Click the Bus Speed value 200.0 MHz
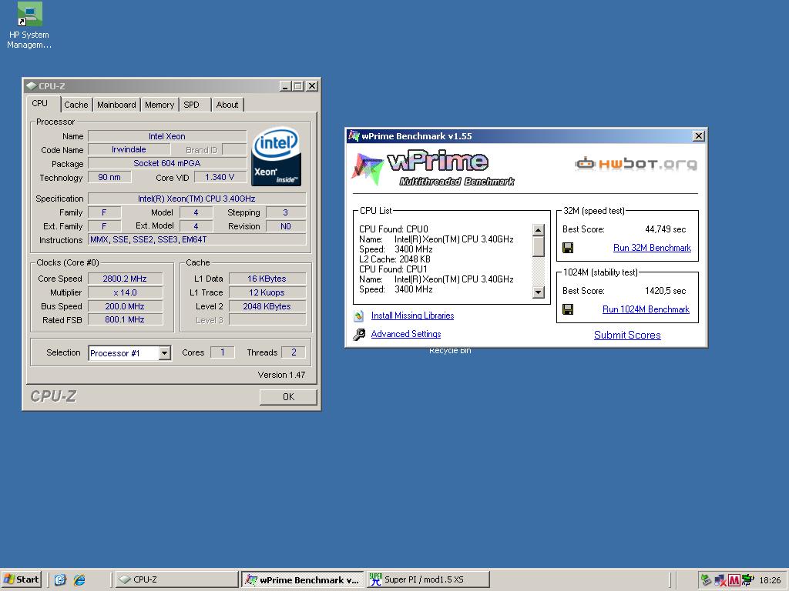 click(x=125, y=306)
